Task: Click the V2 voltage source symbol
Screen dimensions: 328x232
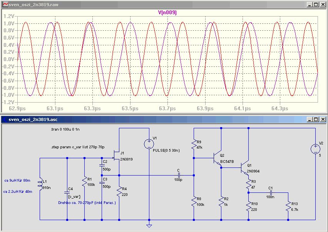Action: 315,149
